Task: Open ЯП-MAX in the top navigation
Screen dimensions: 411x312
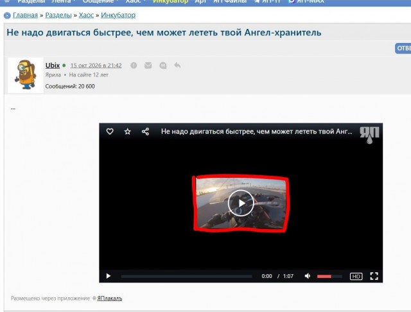Action: click(307, 1)
